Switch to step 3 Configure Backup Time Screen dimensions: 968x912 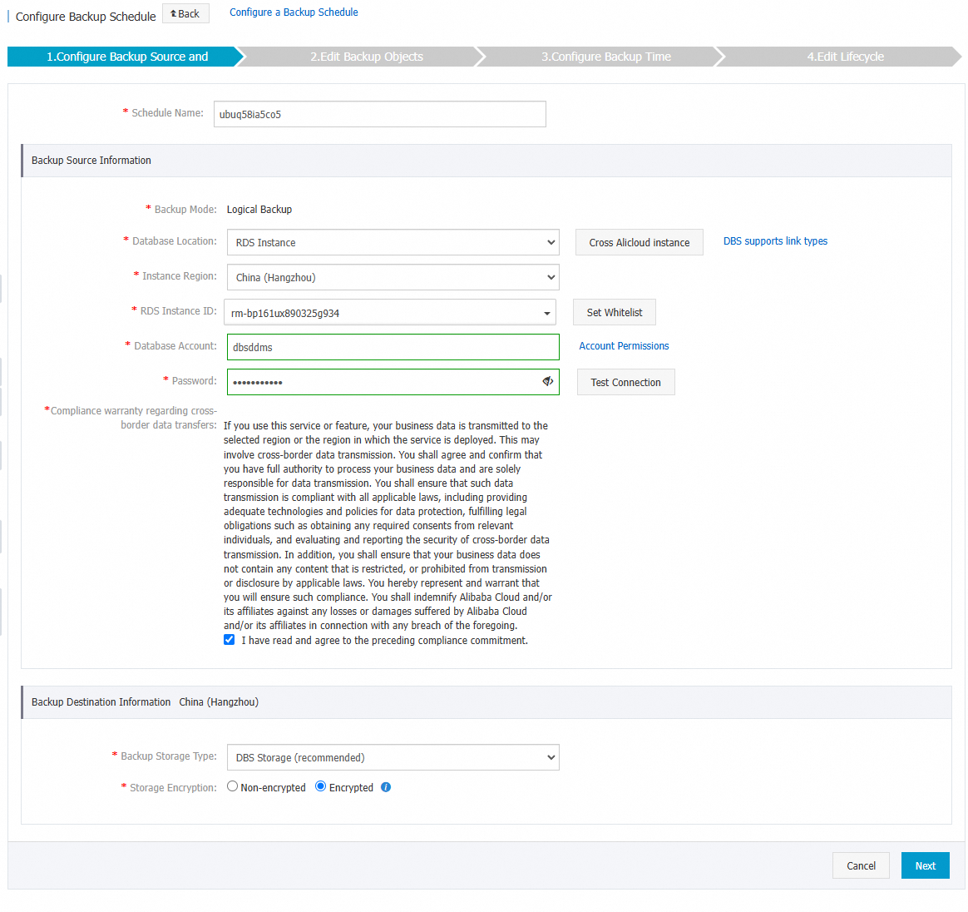(x=606, y=57)
